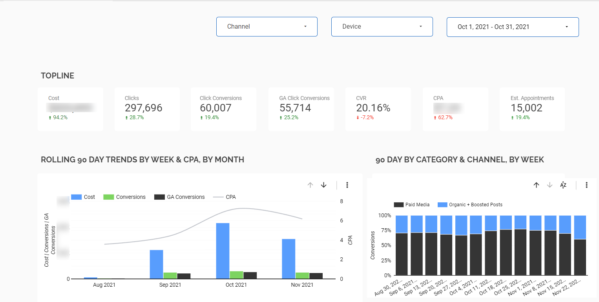
Task: Click the 28.7% clicks change indicator
Action: click(135, 117)
